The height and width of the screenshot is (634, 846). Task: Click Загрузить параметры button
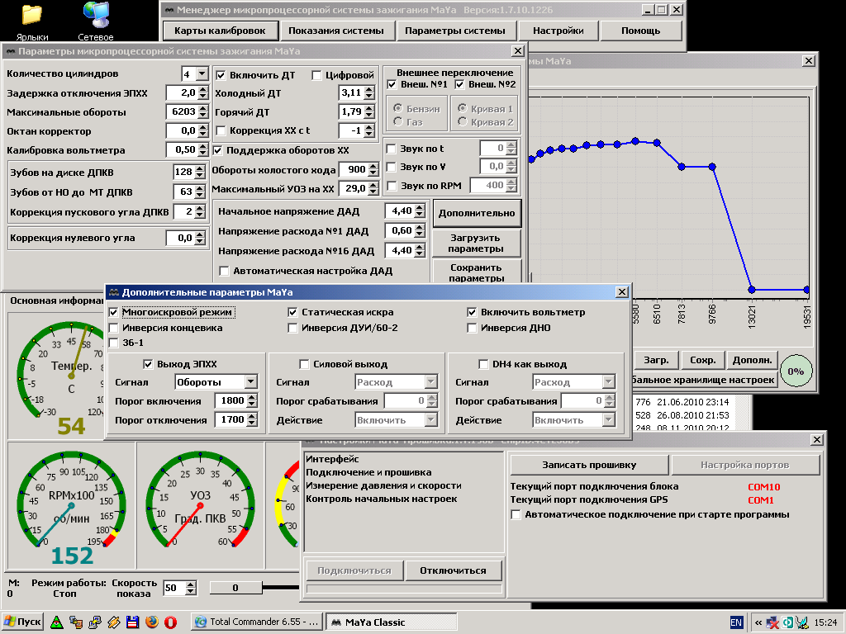tap(475, 244)
